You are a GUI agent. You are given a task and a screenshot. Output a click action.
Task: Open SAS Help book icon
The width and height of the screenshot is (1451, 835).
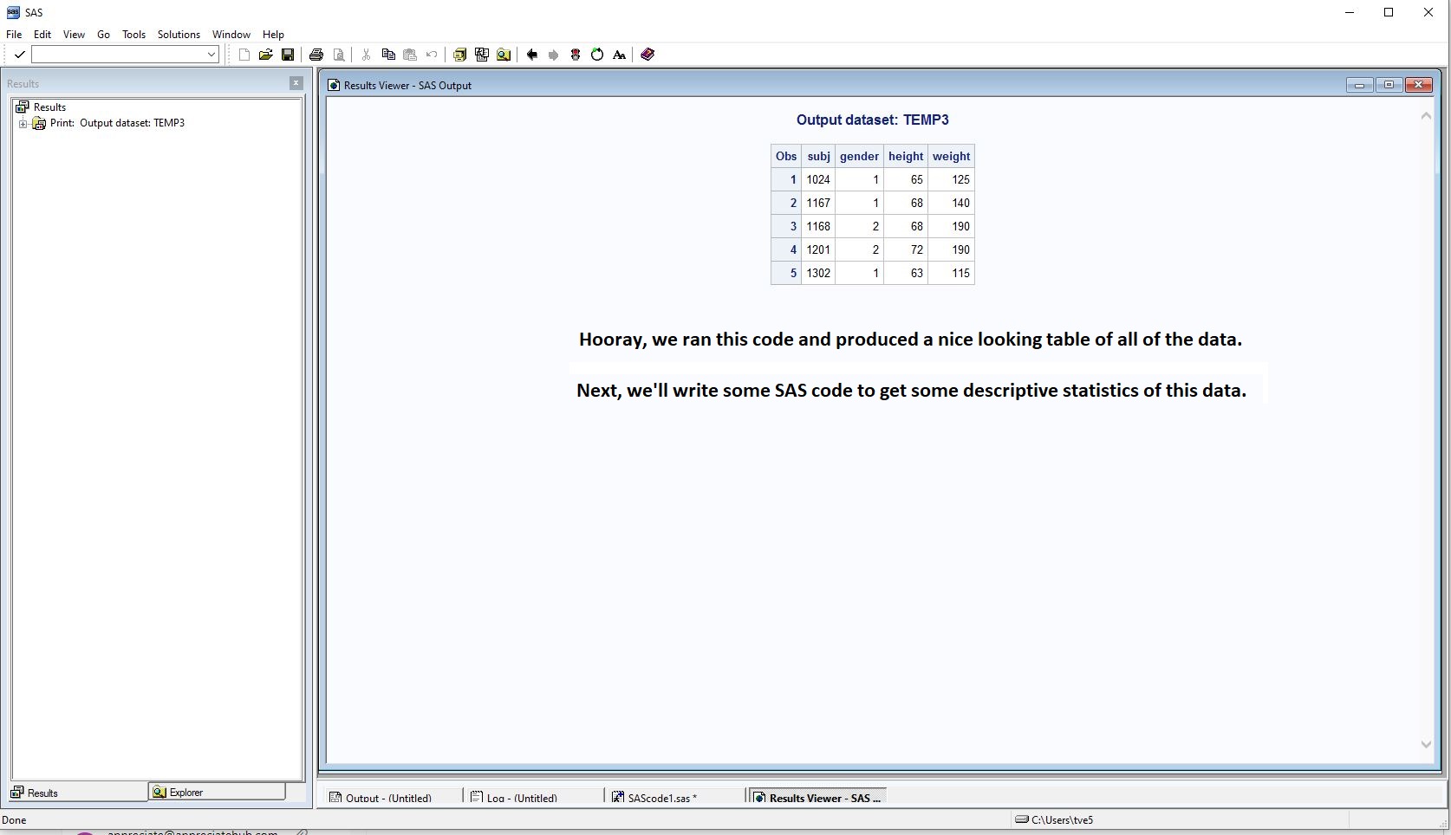click(x=647, y=55)
